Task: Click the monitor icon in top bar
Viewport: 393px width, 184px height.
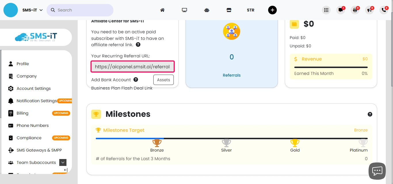Action: pos(184,10)
